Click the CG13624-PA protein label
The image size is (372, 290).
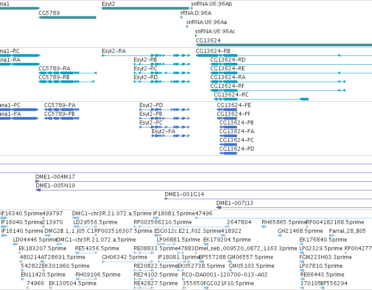point(237,131)
